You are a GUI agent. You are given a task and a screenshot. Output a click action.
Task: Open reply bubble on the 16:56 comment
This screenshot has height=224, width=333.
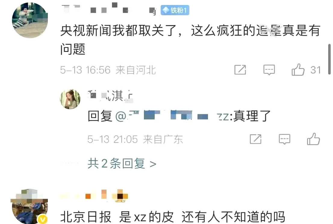[x=269, y=70]
